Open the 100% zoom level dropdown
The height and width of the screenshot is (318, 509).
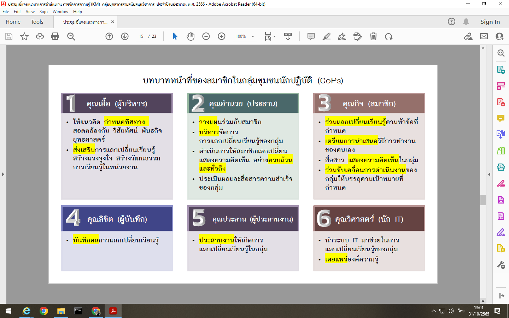[253, 36]
